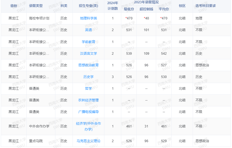Screen dimensions: 232x148
Task: Click *40 value in 地理科学类 row
Action: click(x=146, y=18)
